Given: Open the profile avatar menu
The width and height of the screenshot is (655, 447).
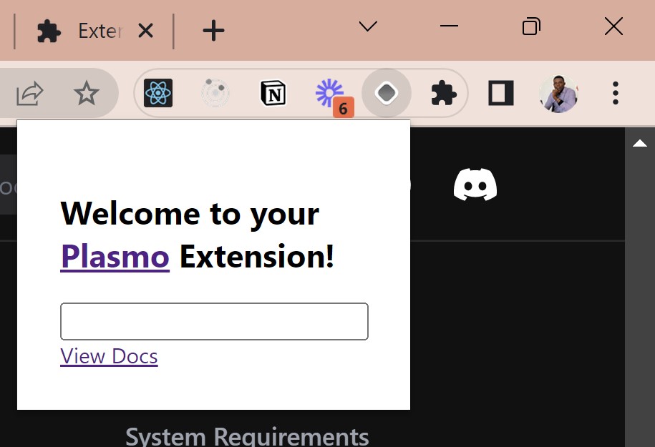Looking at the screenshot, I should click(x=558, y=94).
